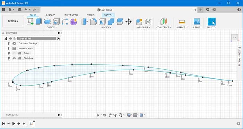The image size is (243, 129).
Task: Toggle visibility of the Sketches folder
Action: tap(14, 58)
